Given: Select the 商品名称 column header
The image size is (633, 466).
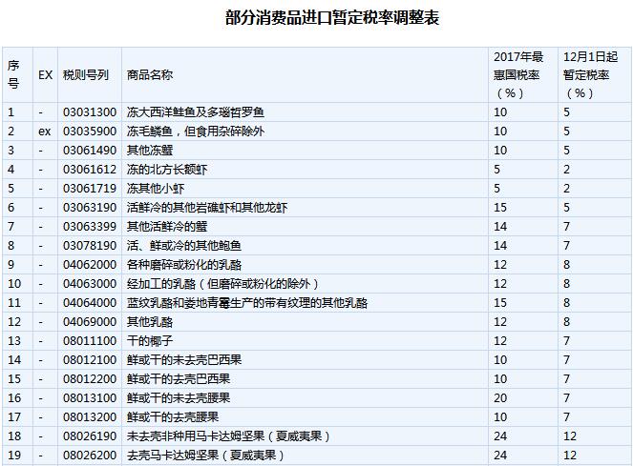Looking at the screenshot, I should 150,74.
